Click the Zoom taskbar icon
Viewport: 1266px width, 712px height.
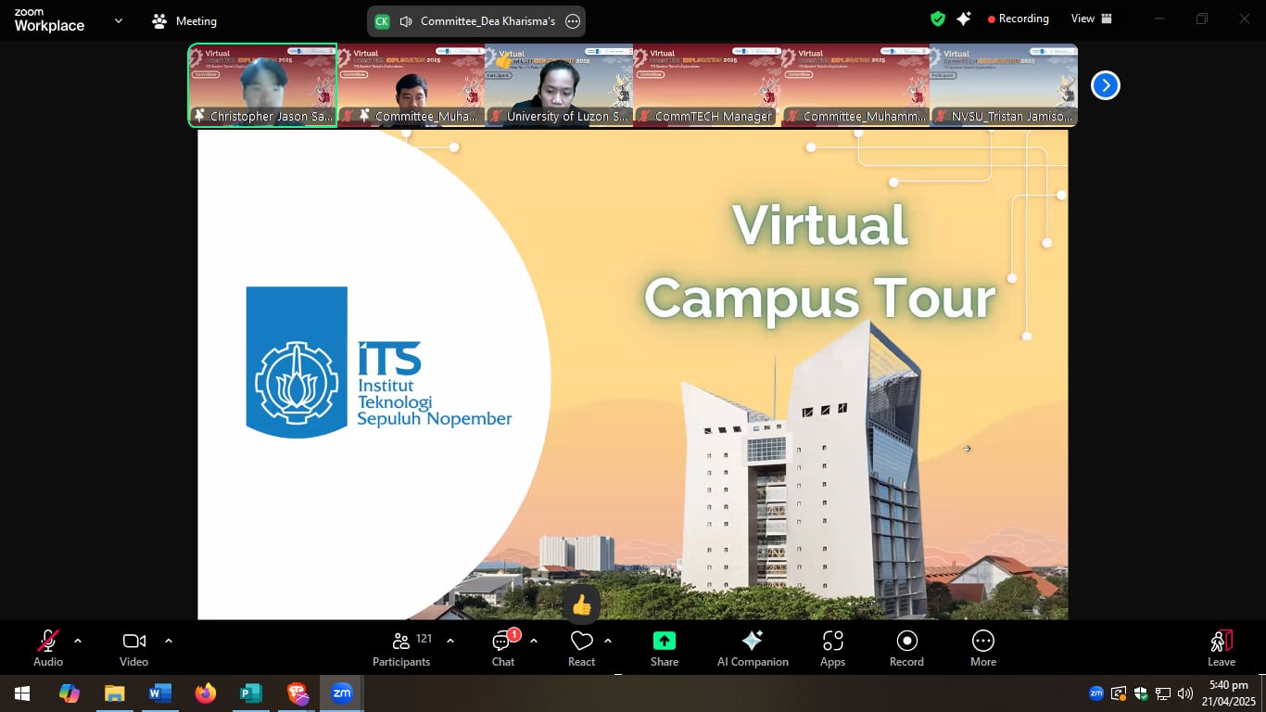(x=342, y=693)
